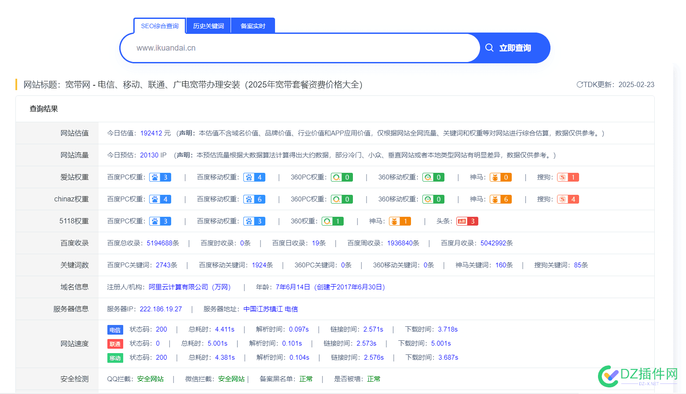Image resolution: width=686 pixels, height=394 pixels.
Task: Open server address link 中国江苏镇江 电信
Action: point(271,309)
